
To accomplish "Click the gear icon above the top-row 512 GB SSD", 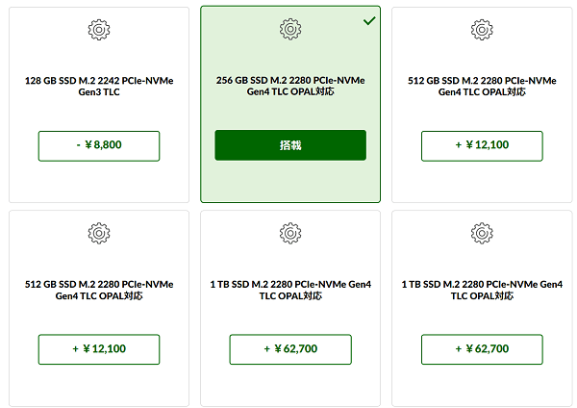I will 482,30.
